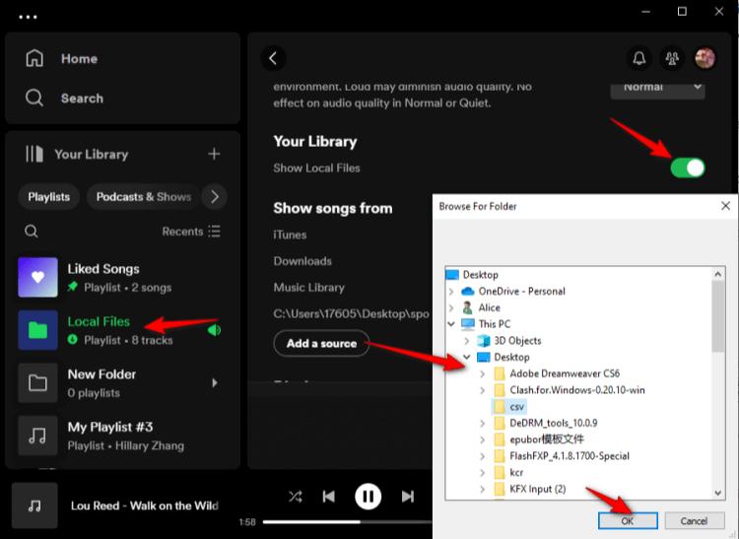Viewport: 739px width, 539px height.
Task: Select Adobe Dreamweaver CS6 folder
Action: click(x=565, y=373)
